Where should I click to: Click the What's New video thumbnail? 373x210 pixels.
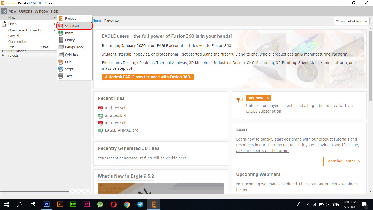point(161,189)
